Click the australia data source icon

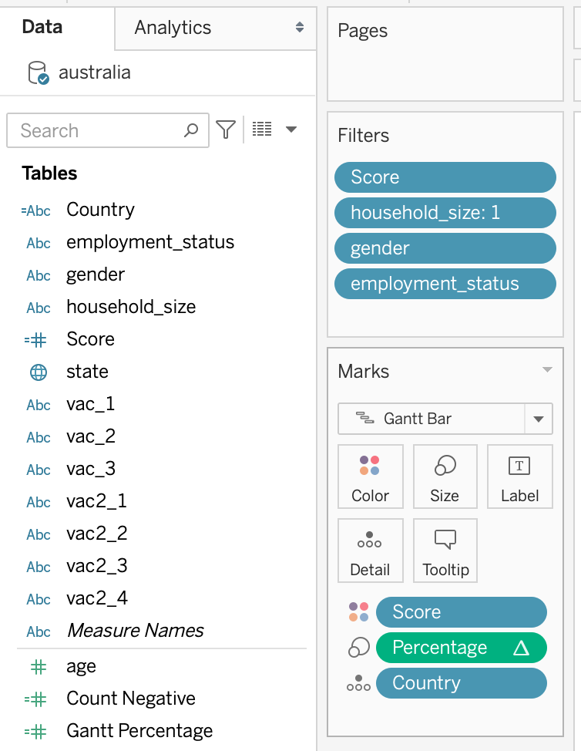(x=38, y=73)
